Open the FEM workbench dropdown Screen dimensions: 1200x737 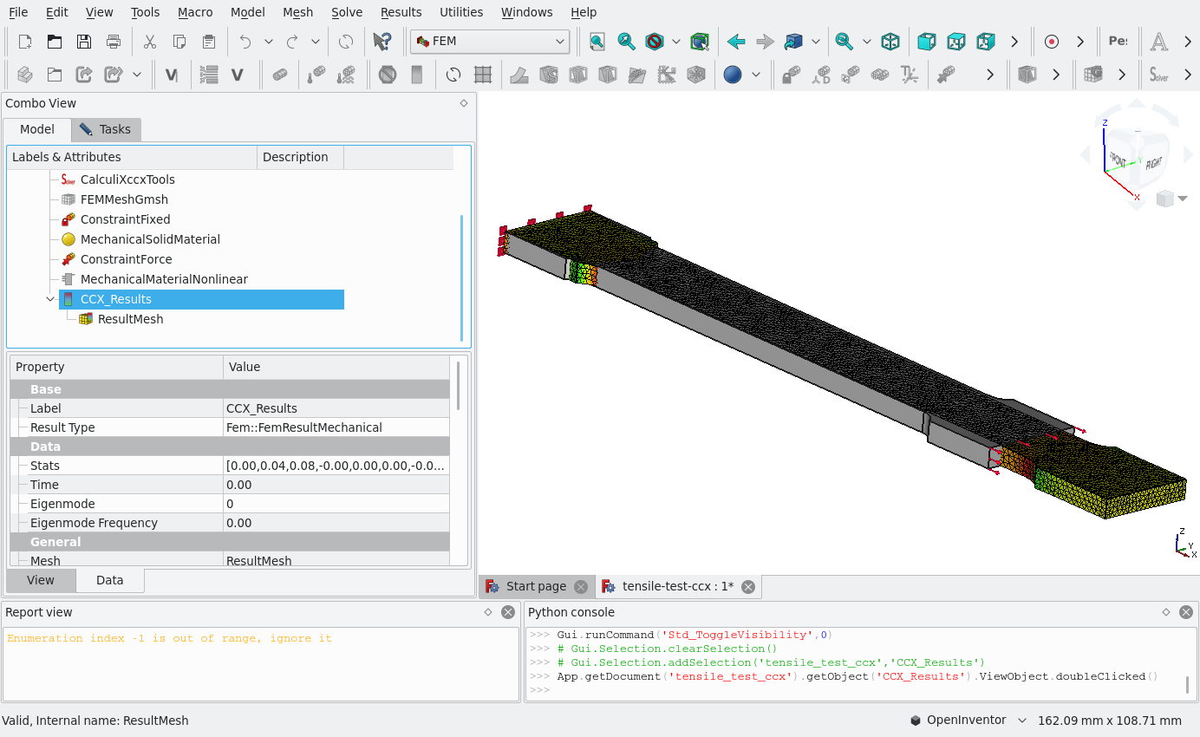click(x=490, y=41)
